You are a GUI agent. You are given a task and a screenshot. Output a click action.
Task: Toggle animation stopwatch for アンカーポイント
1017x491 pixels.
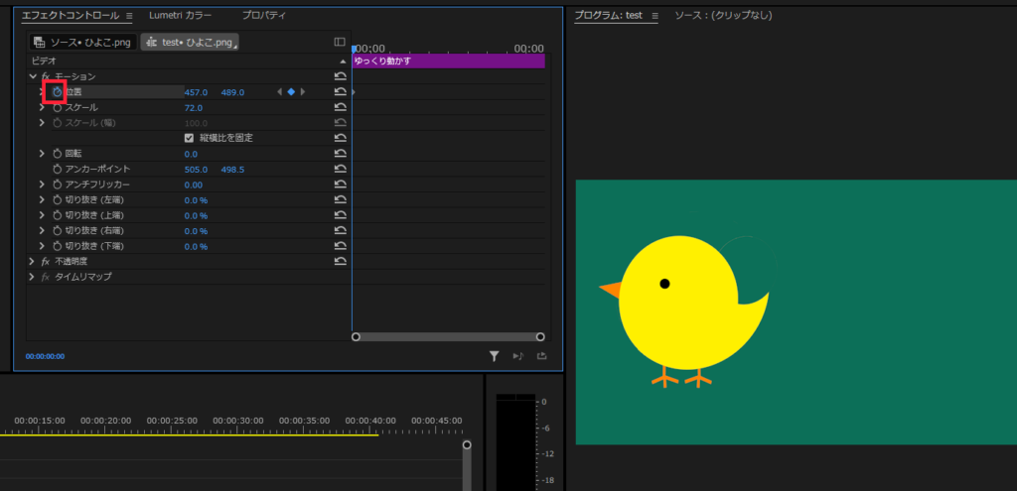click(x=57, y=169)
